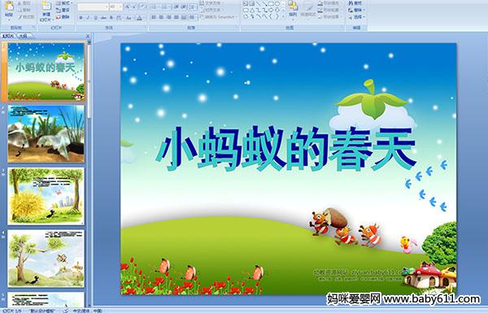Expand the Select dropdown in the editing group
Screen dimensions: 488x313
[x=357, y=17]
